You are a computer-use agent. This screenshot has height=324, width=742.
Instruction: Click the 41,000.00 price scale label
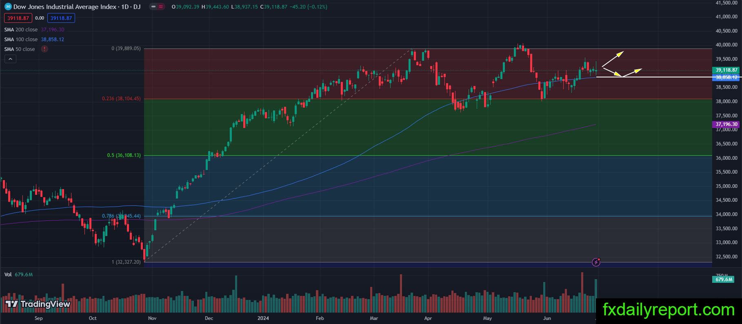pos(726,17)
